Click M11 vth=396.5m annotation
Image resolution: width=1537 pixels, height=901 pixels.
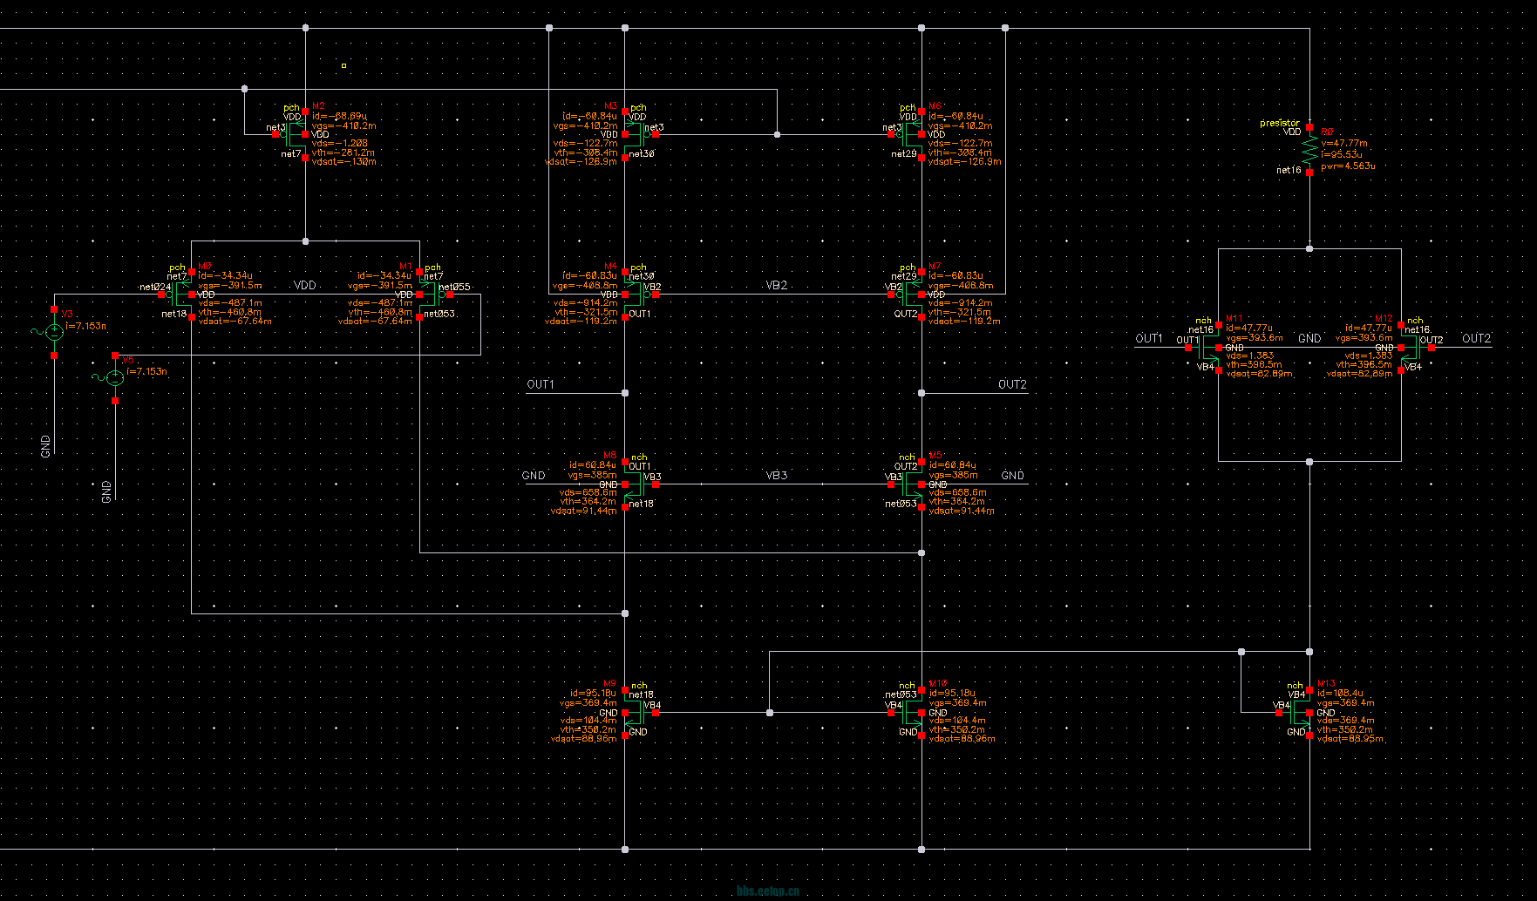pyautogui.click(x=1254, y=364)
